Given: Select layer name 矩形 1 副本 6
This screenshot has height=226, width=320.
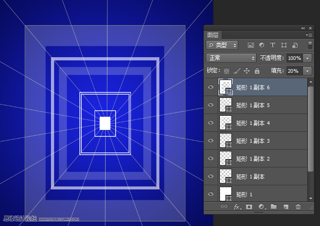Looking at the screenshot, I should tap(253, 87).
